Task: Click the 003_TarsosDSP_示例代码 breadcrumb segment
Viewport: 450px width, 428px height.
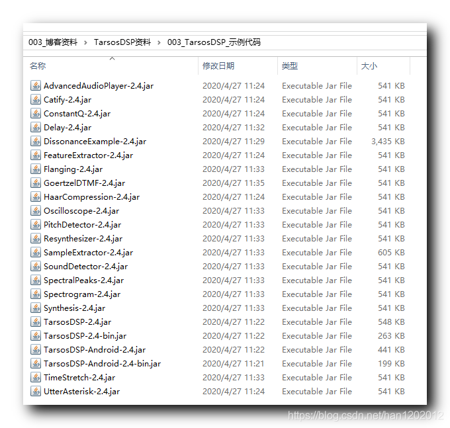Action: (x=214, y=42)
